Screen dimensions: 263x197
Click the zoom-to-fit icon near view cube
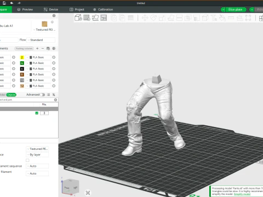click(x=88, y=193)
